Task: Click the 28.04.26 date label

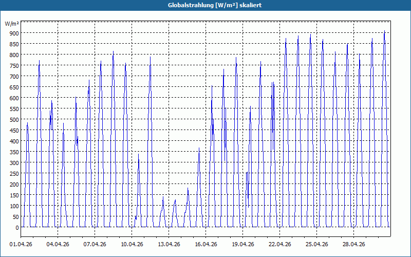Action: pyautogui.click(x=353, y=244)
